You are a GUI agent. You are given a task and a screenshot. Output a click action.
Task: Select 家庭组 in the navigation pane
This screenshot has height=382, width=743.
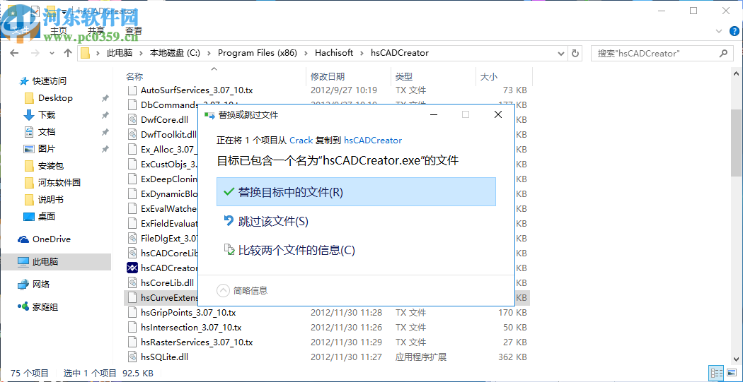click(45, 307)
